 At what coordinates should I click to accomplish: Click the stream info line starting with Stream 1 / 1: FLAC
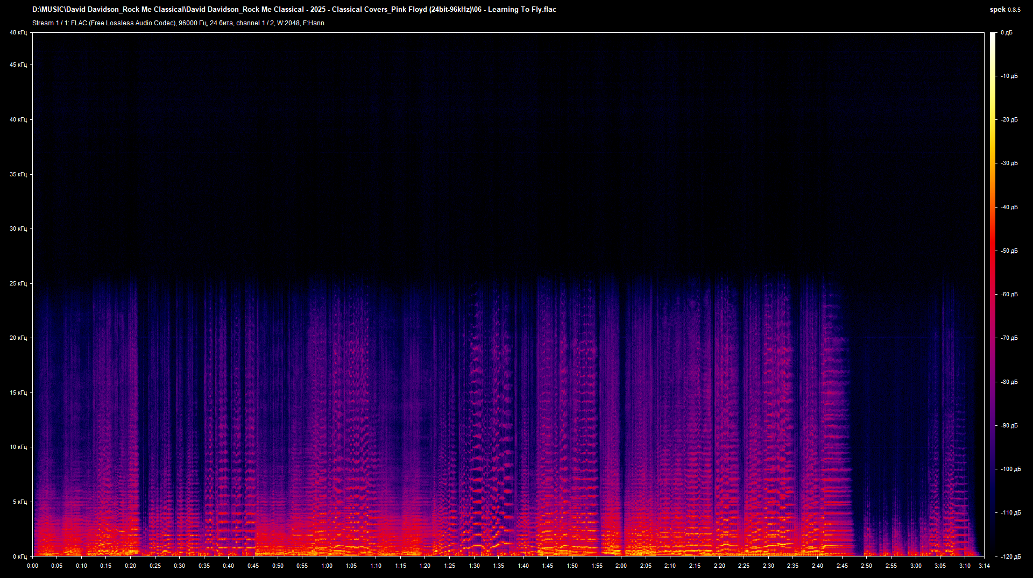click(178, 23)
